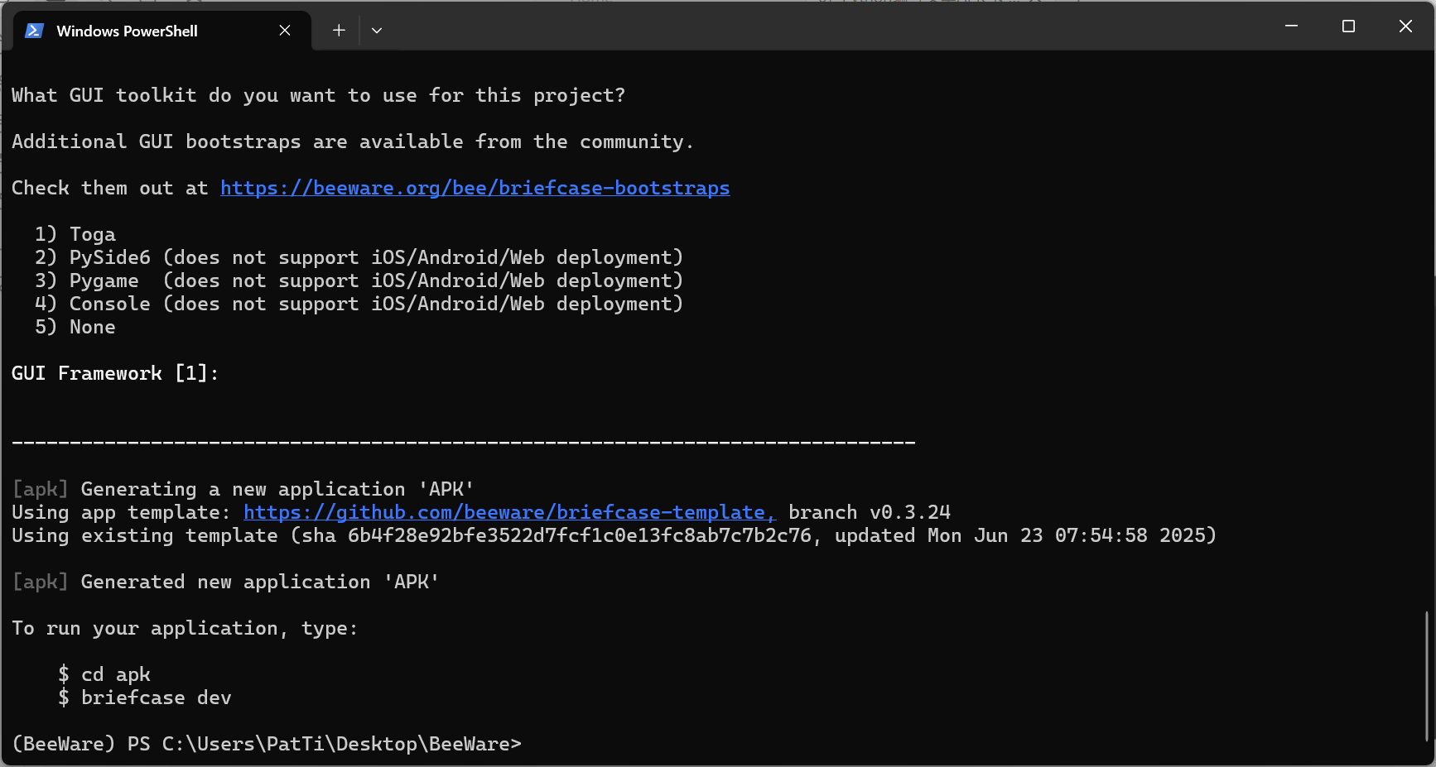
Task: Click the '3) Pygame' option line
Action: [359, 280]
